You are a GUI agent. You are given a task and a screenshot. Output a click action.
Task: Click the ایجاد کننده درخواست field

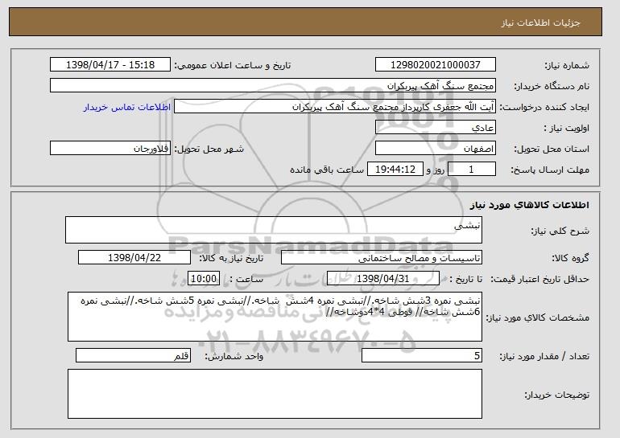[x=335, y=107]
